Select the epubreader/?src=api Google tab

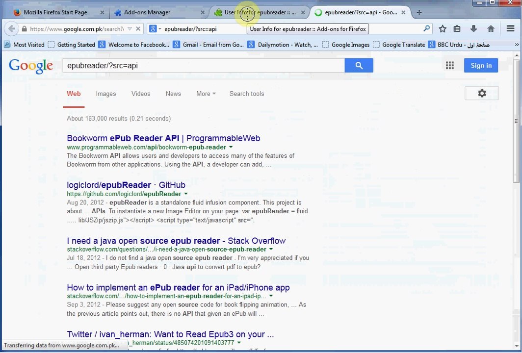(361, 12)
